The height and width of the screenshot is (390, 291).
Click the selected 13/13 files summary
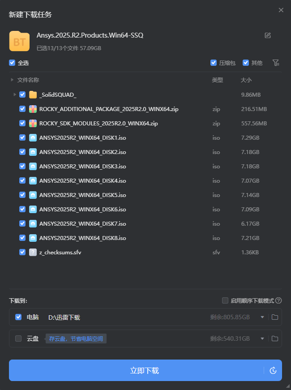click(x=69, y=48)
